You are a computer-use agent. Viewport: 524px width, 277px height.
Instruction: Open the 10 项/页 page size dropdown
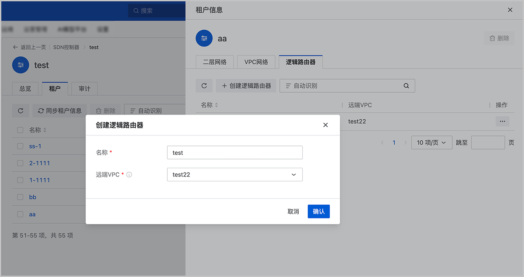[x=431, y=142]
